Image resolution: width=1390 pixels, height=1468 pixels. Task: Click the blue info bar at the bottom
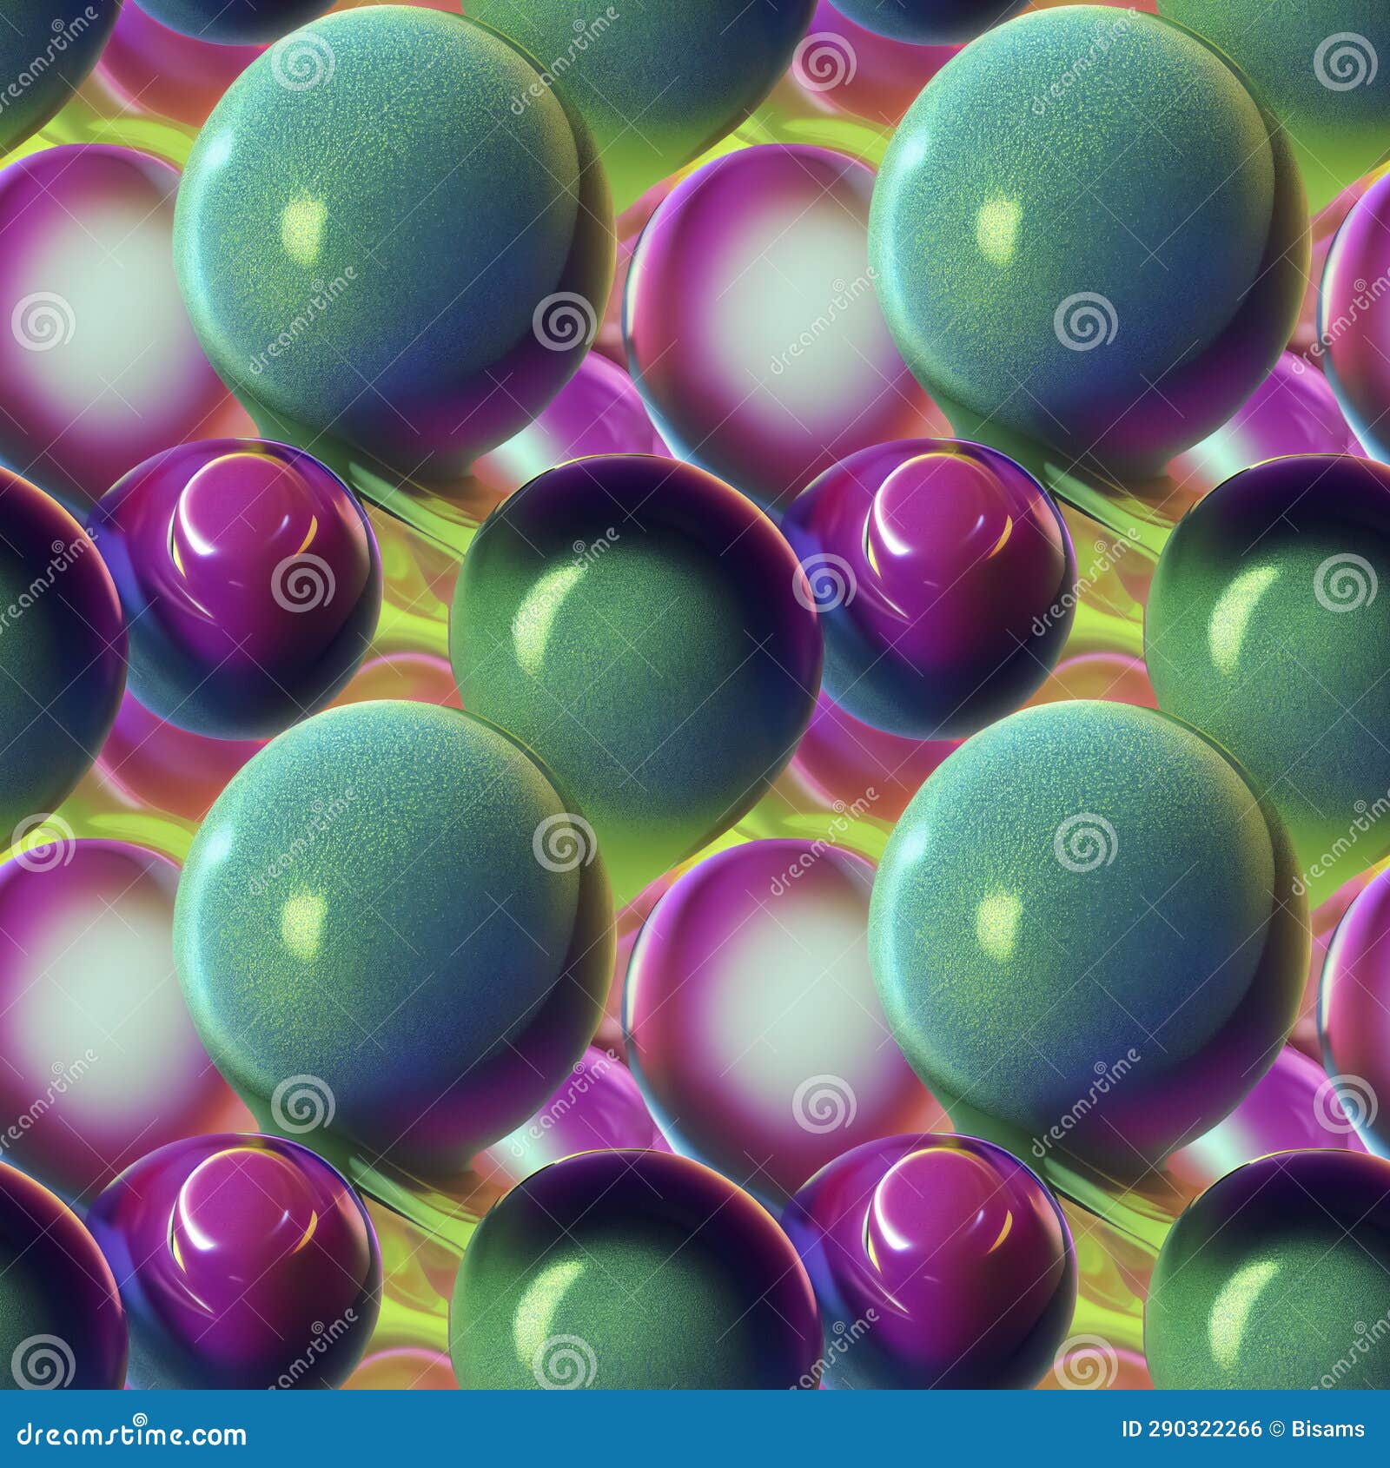click(x=695, y=1429)
